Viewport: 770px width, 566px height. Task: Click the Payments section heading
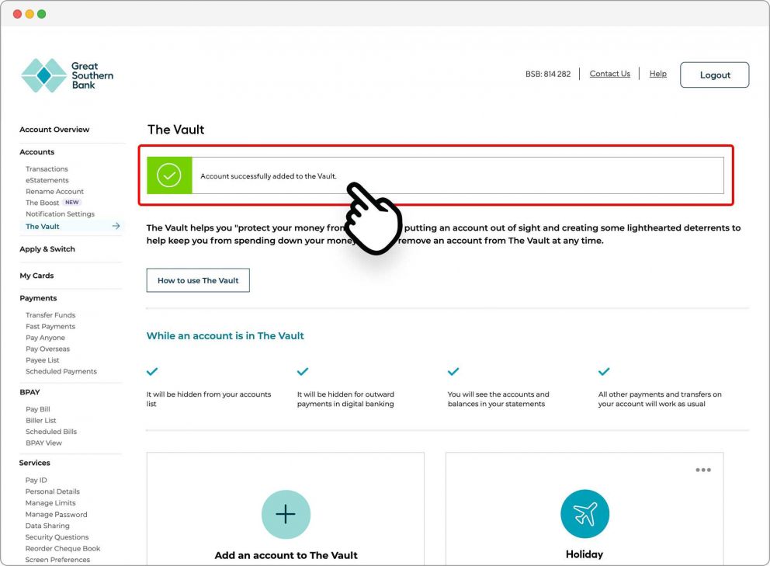coord(38,298)
